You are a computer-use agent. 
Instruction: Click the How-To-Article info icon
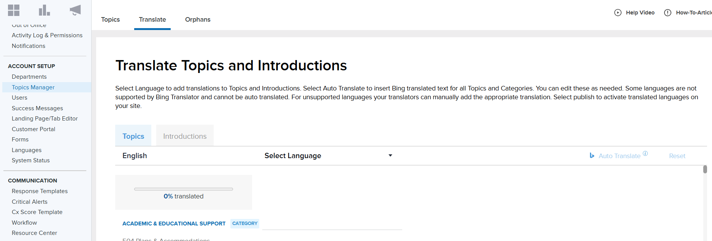point(668,13)
